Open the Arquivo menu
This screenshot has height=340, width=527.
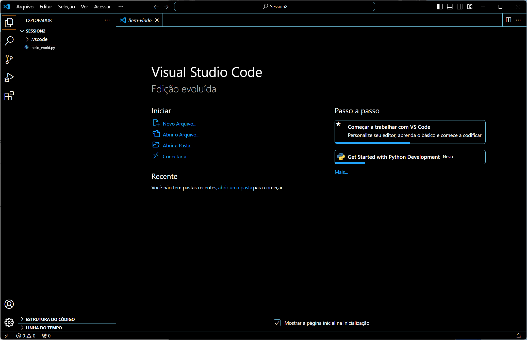[25, 7]
